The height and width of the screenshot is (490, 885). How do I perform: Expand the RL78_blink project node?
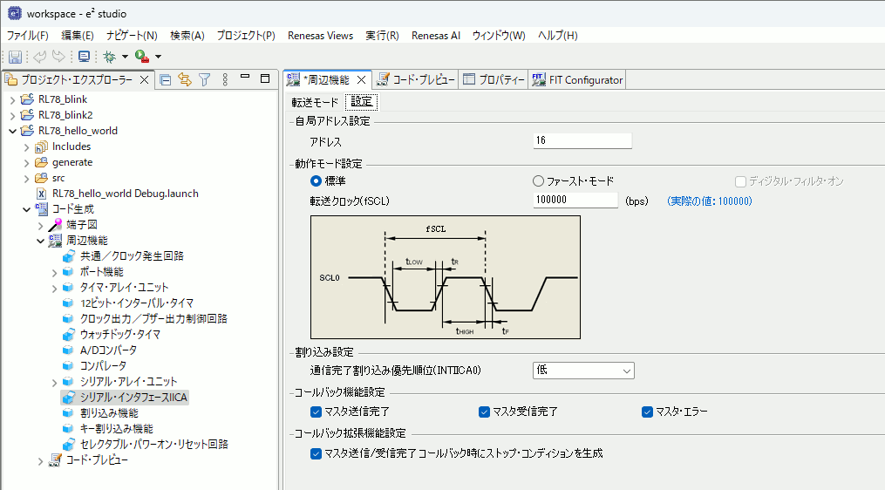tap(12, 99)
